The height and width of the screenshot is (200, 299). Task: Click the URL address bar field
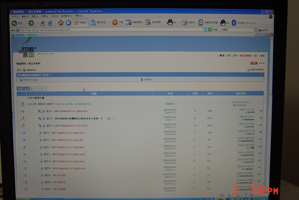(110, 30)
